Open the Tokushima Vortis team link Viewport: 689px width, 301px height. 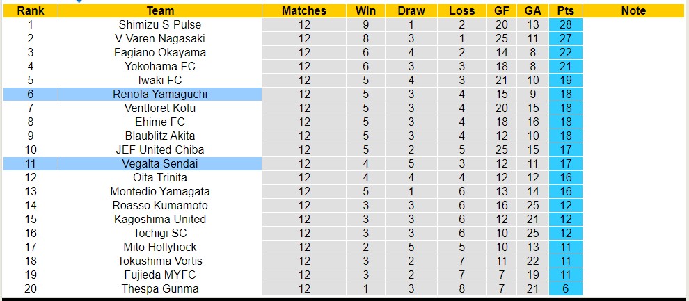[160, 261]
